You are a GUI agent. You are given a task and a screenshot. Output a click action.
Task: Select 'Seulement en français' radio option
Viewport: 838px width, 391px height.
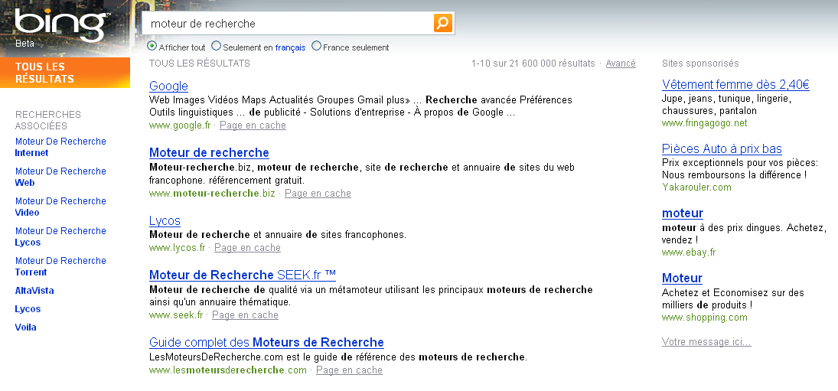[x=216, y=46]
